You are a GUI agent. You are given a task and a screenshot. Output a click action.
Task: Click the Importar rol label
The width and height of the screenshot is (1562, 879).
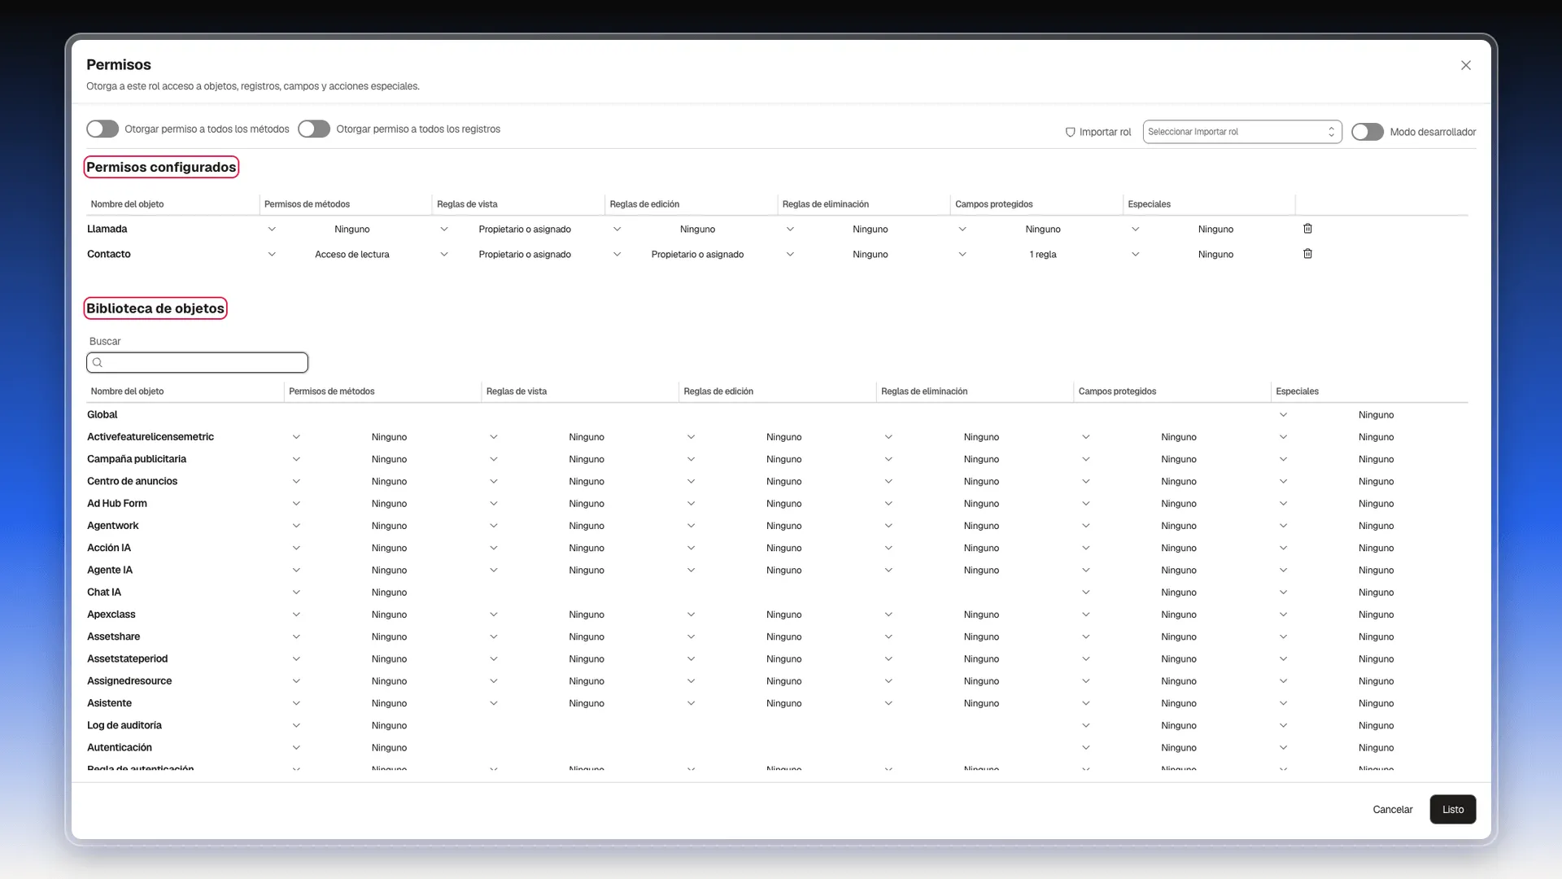click(x=1105, y=132)
